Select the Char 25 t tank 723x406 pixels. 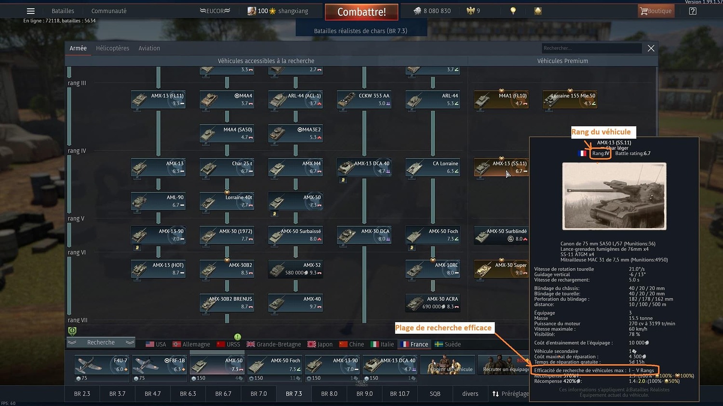pos(227,167)
